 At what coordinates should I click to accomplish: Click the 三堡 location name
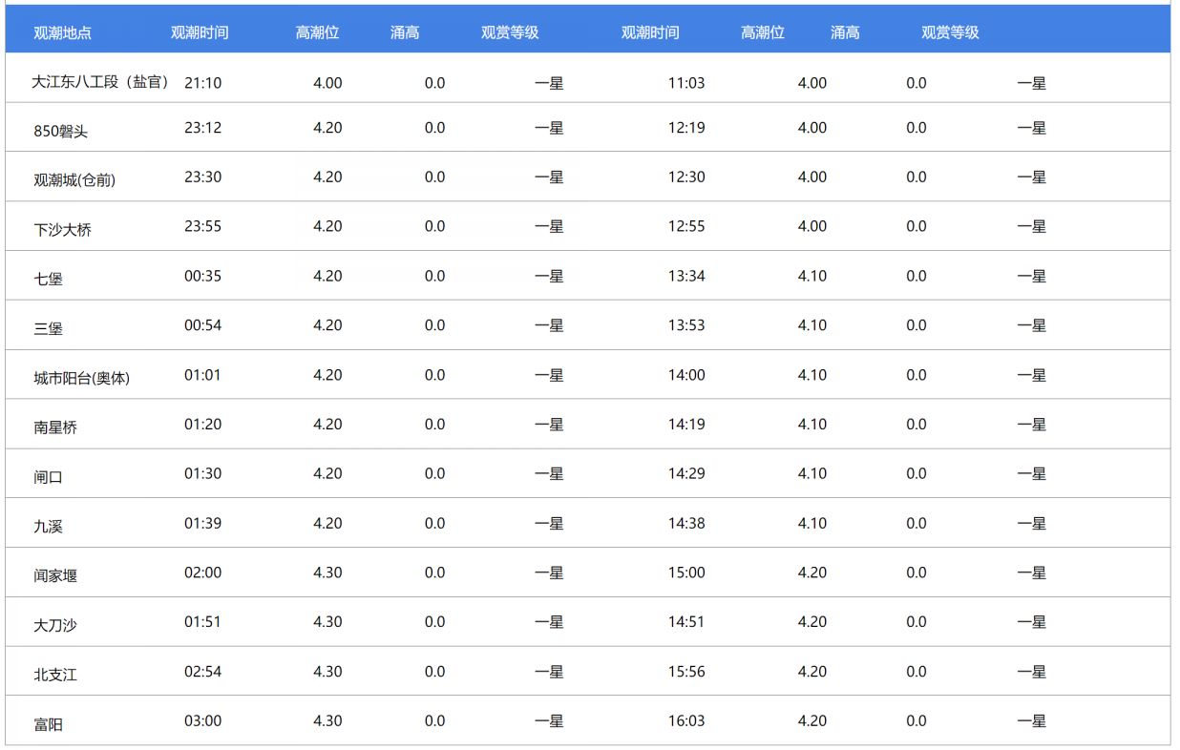pyautogui.click(x=46, y=325)
